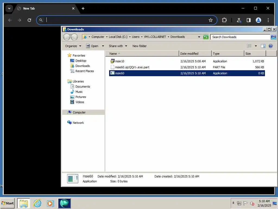The height and width of the screenshot is (209, 278).
Task: Open Recent Places in sidebar
Action: (x=82, y=71)
